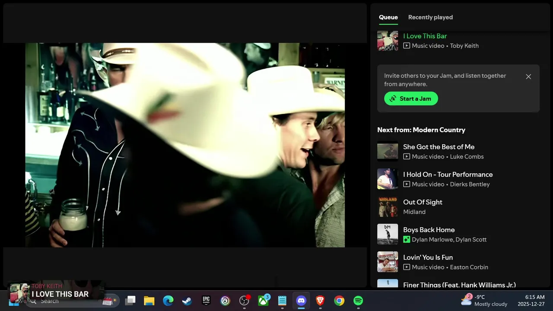Image resolution: width=553 pixels, height=311 pixels.
Task: Open Steam from the taskbar
Action: (x=187, y=301)
